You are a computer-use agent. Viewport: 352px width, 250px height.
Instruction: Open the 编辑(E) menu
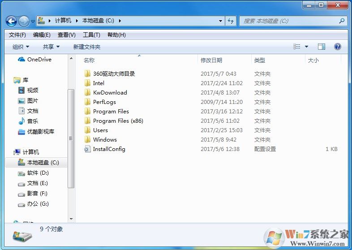click(42, 35)
